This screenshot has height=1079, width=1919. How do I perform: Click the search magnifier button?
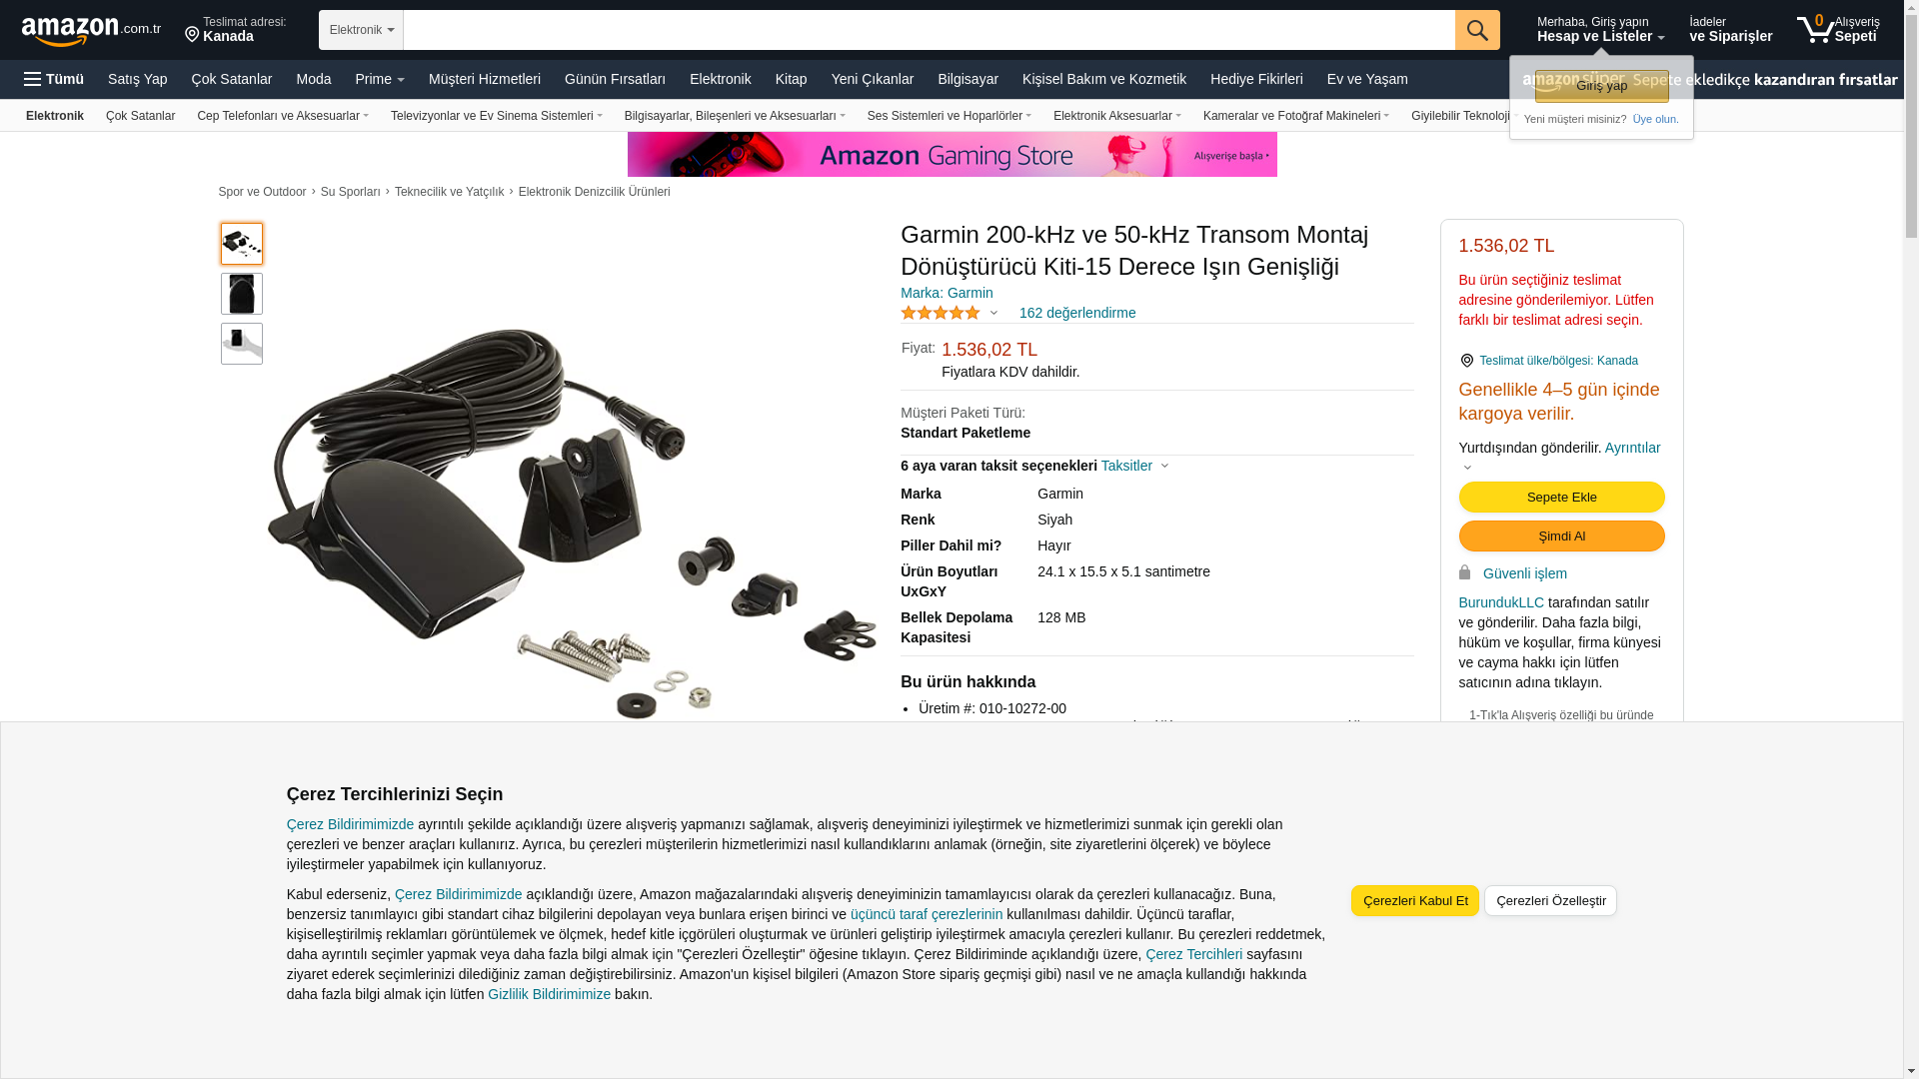[x=1477, y=30]
